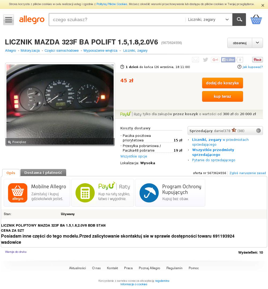Expand the arrow next to obserwuj
Viewport: 268px width, 289px height.
point(257,43)
